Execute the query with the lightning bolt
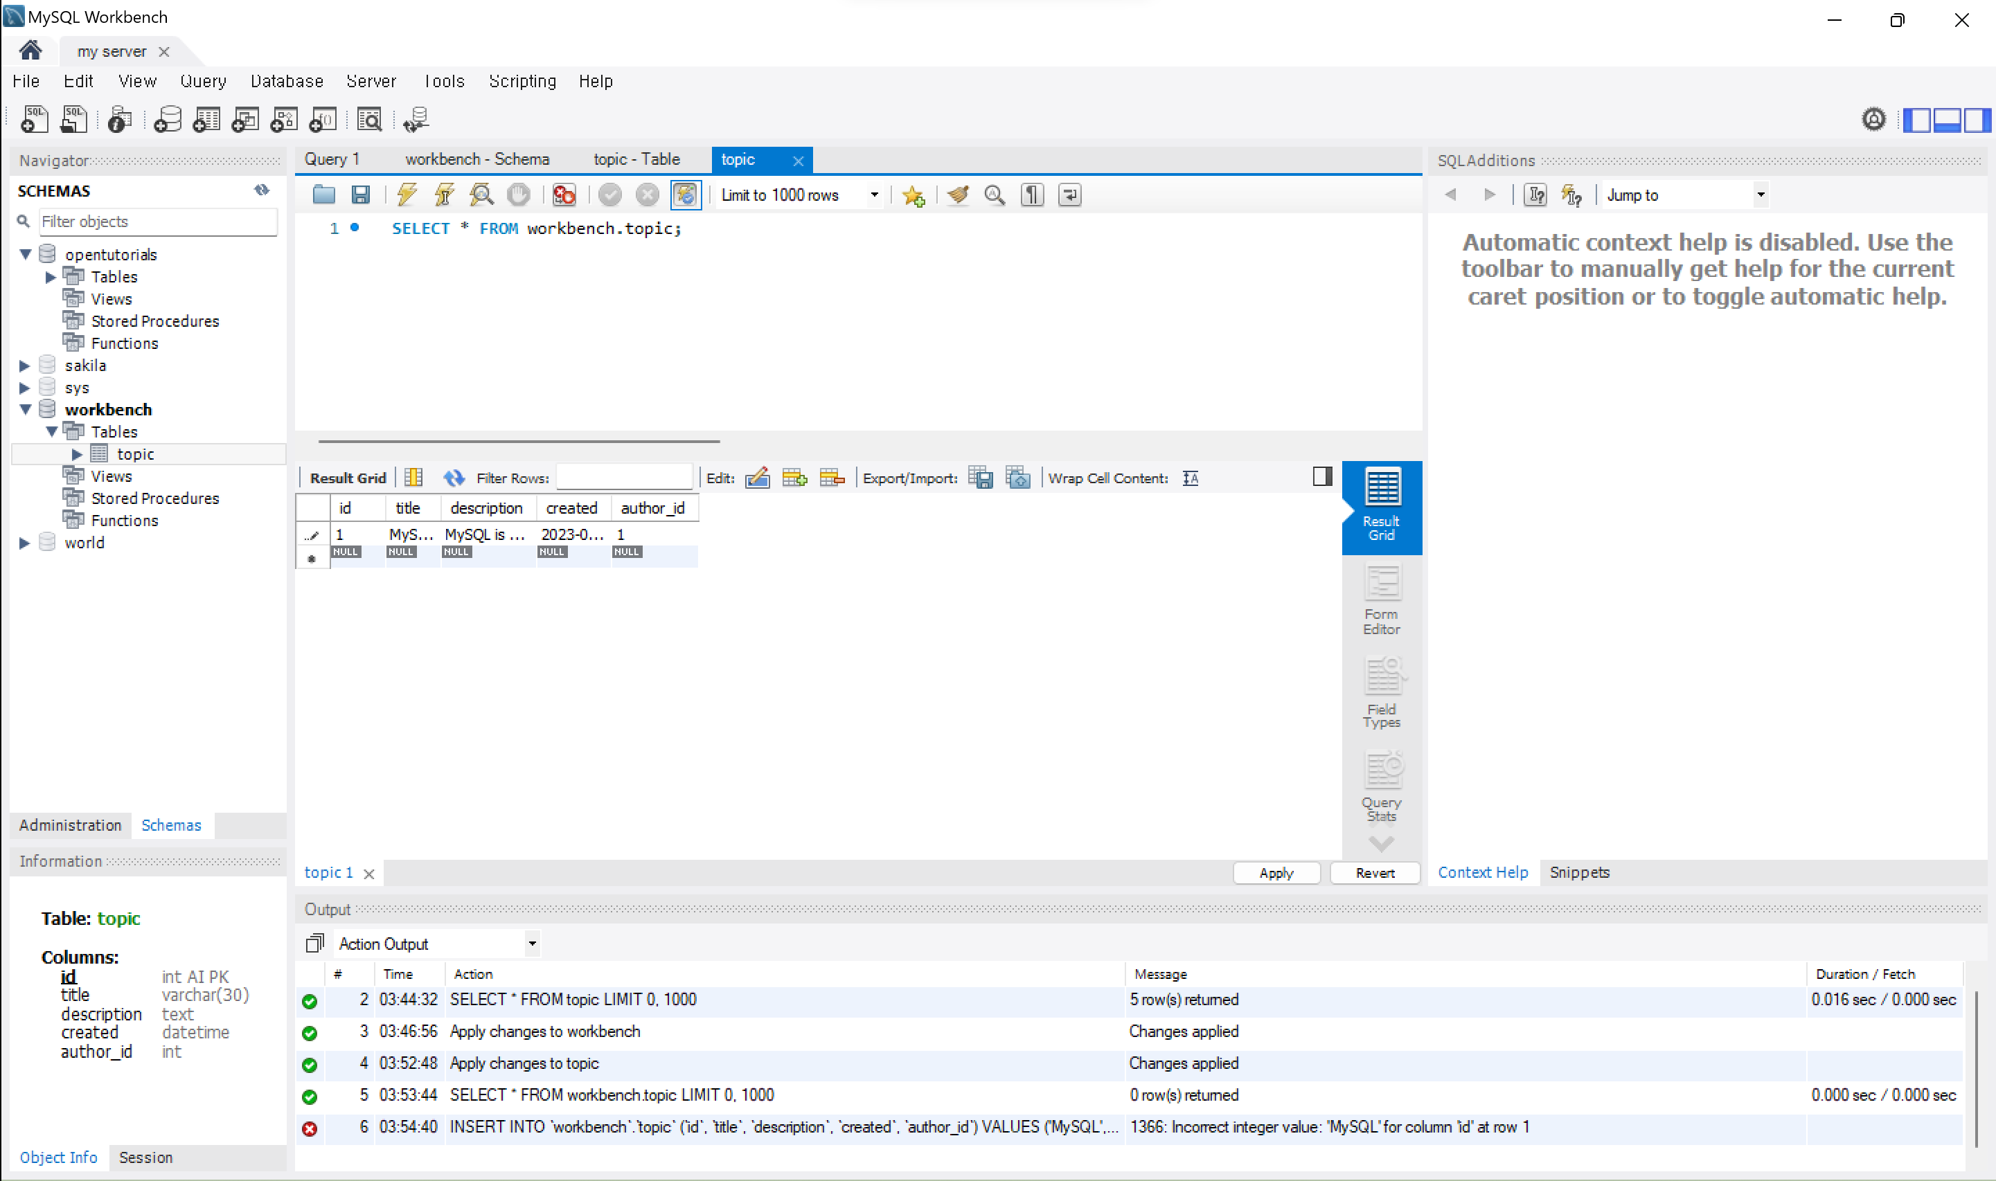Viewport: 1996px width, 1181px height. [x=407, y=195]
